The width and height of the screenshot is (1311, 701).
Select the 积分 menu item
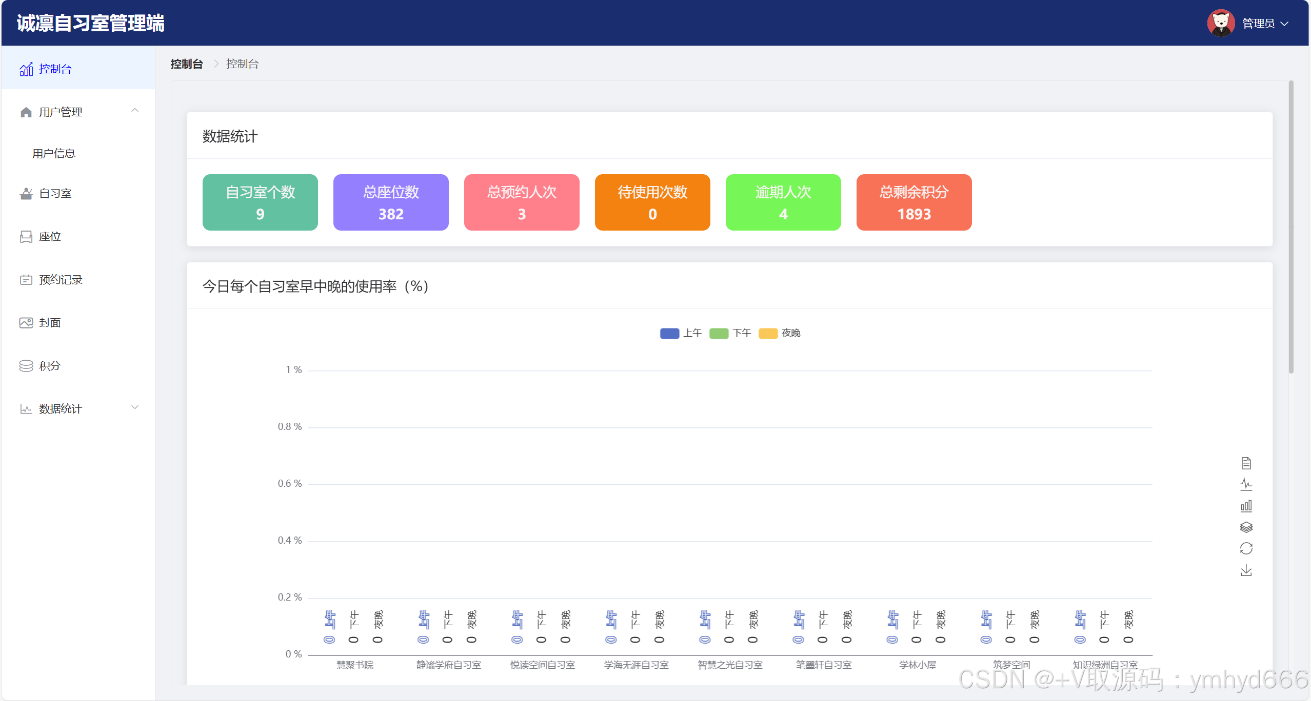[50, 366]
